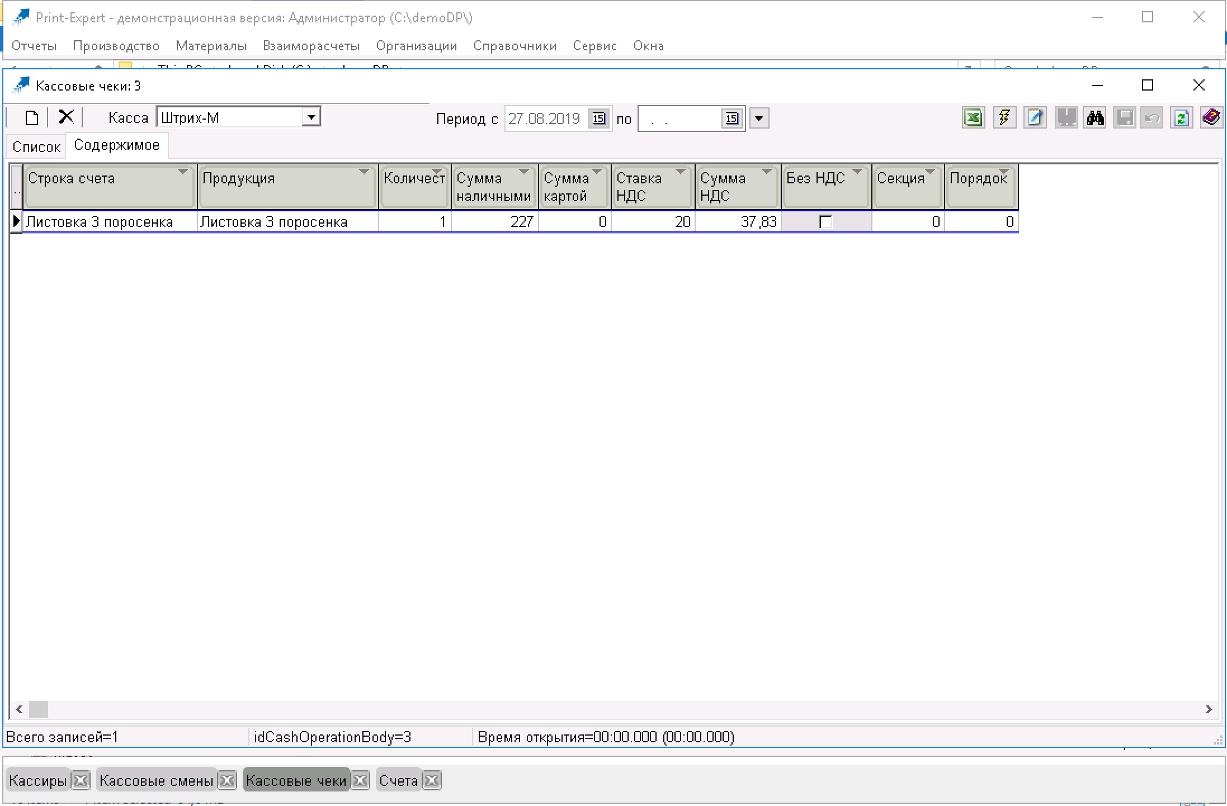Expand the Касса Штрих-М dropdown
This screenshot has width=1227, height=806.
(312, 117)
